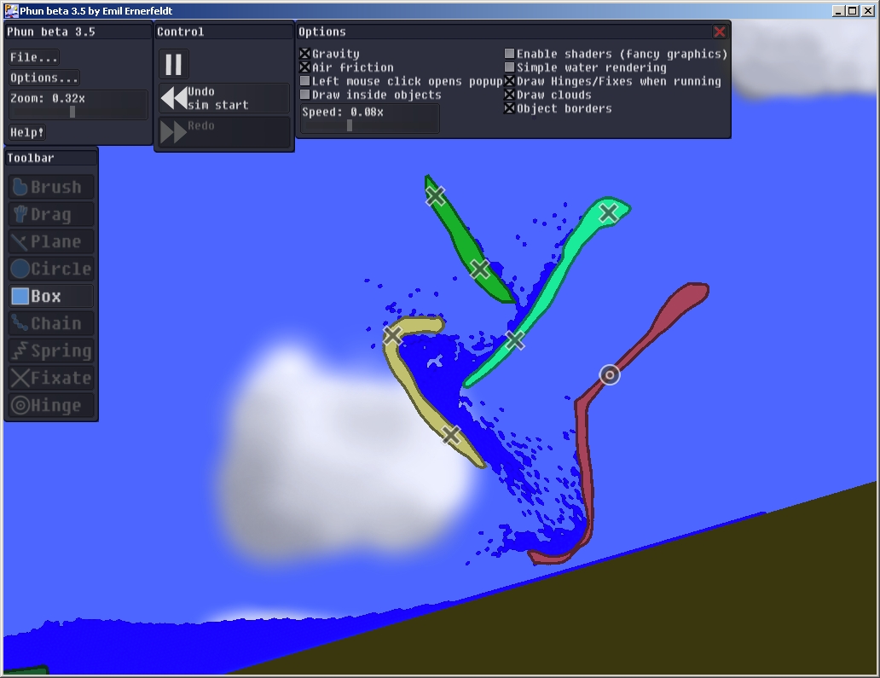Click the Help! button
Screen dimensions: 880x678
tap(27, 132)
